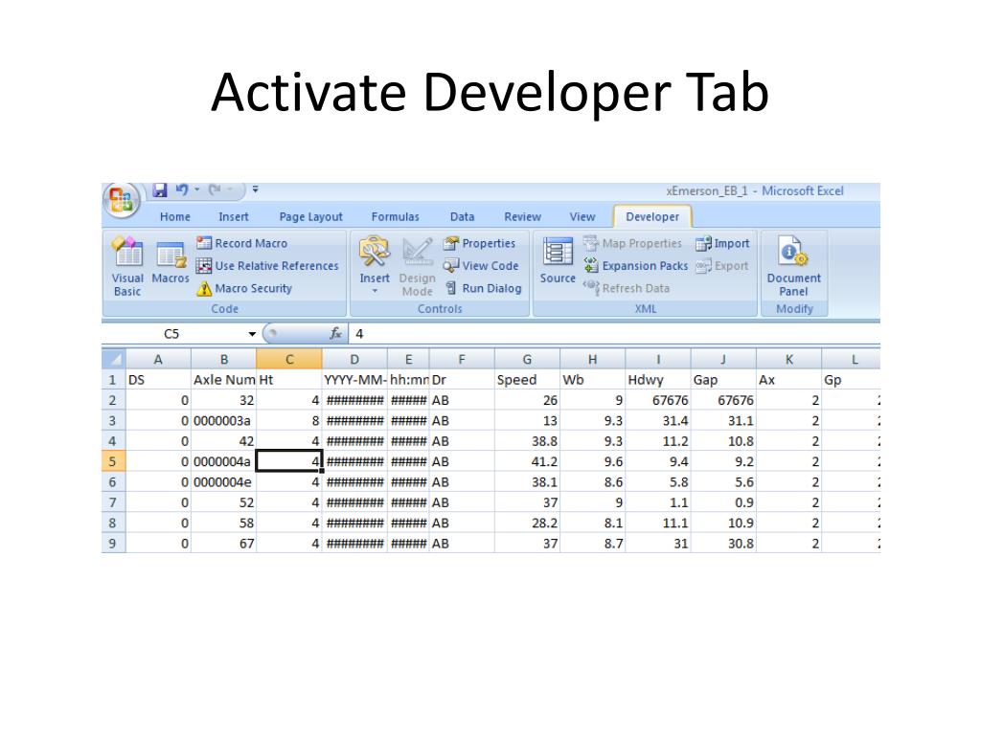Click View Code

pyautogui.click(x=481, y=266)
